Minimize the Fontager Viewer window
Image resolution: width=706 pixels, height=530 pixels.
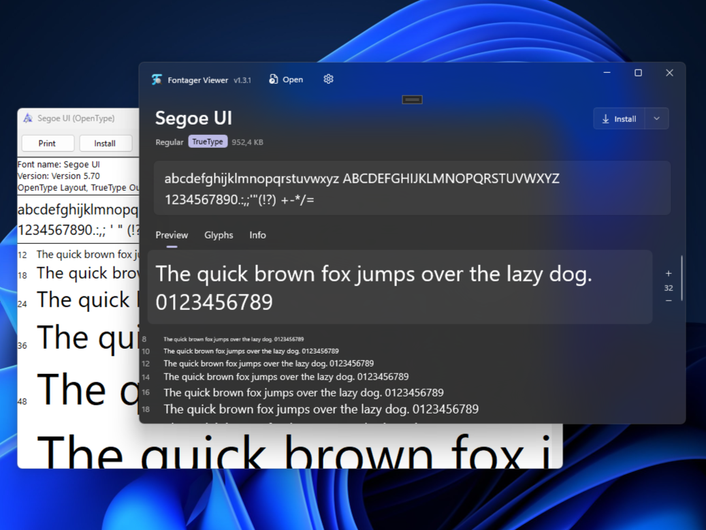pos(607,73)
